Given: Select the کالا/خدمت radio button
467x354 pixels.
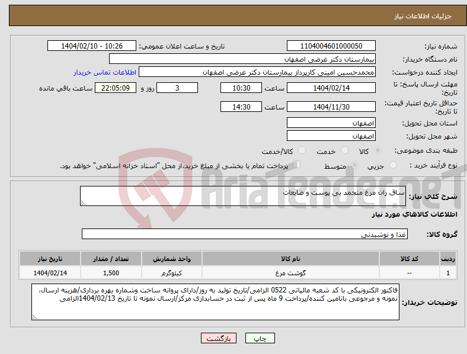Looking at the screenshot, I should pos(302,150).
